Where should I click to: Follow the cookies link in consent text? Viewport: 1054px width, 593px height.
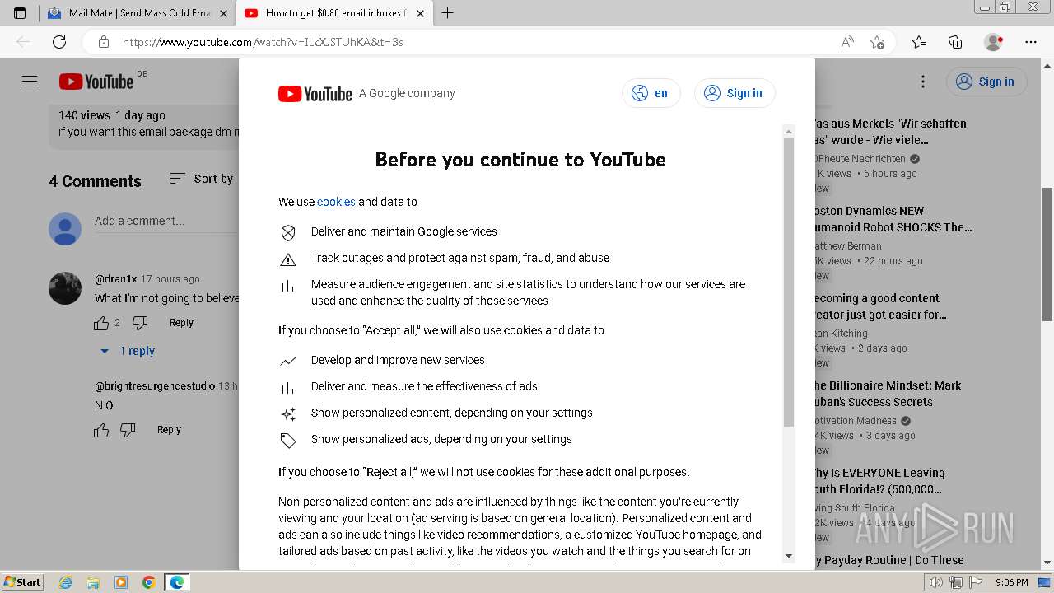[336, 202]
